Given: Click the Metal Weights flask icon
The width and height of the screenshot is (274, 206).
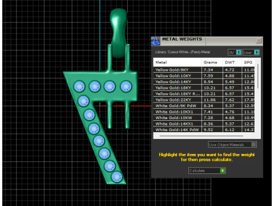Looking at the screenshot, I should click(x=155, y=41).
